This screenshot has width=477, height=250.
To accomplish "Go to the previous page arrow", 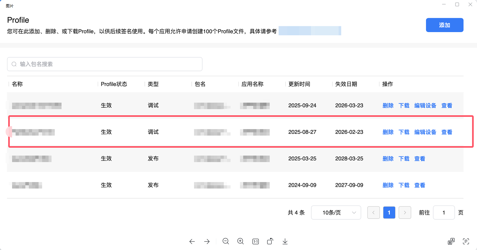I will click(x=374, y=213).
